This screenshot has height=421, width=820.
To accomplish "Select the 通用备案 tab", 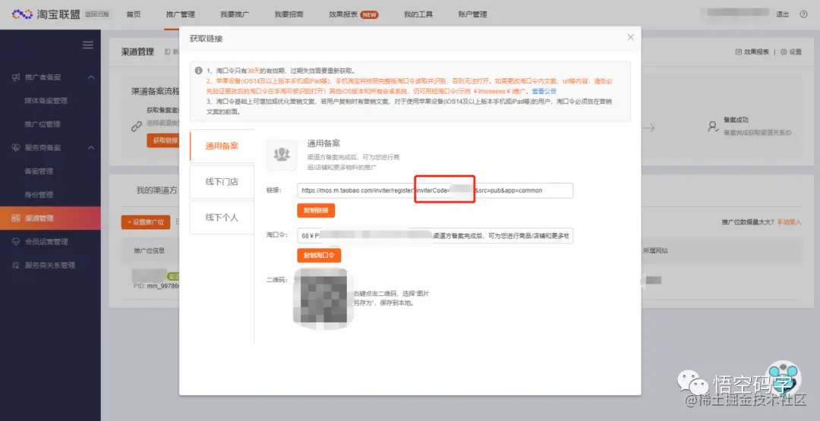I will (x=222, y=146).
